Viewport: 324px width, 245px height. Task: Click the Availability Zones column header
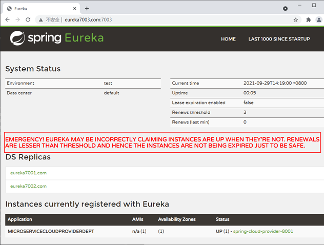(177, 219)
